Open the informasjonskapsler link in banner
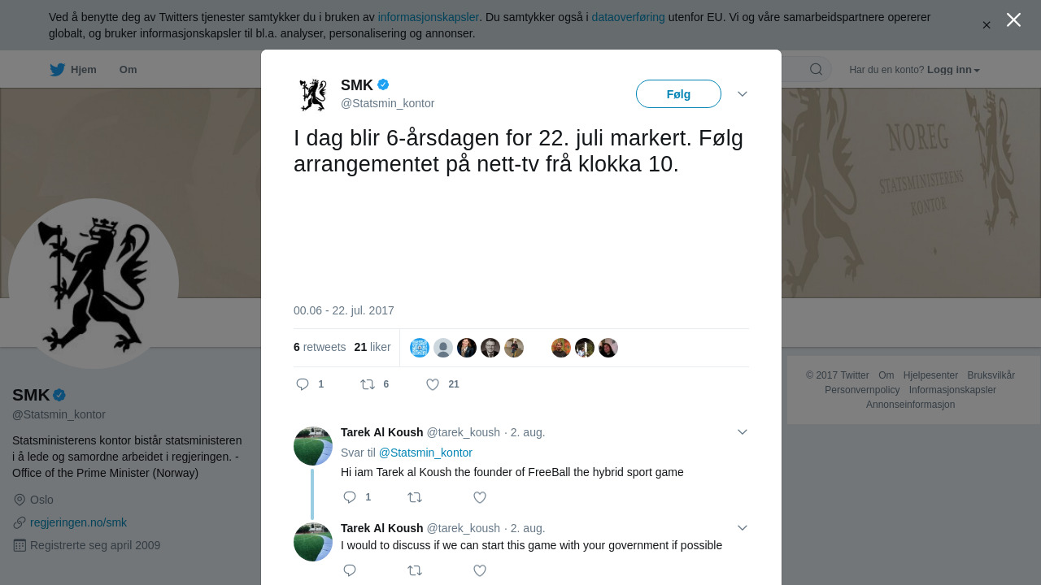Viewport: 1041px width, 585px height. 428,17
